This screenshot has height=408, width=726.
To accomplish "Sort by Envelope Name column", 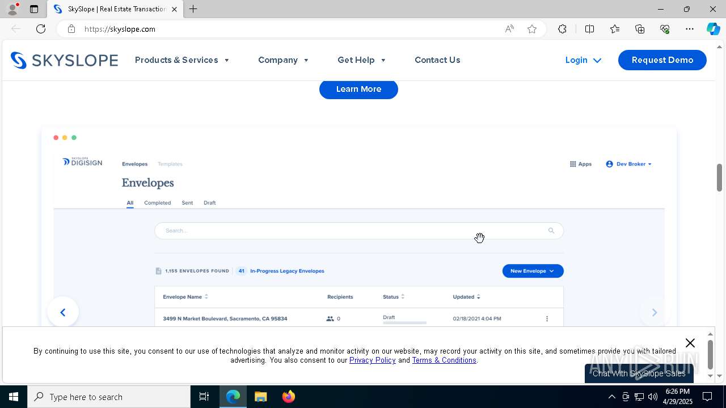I will 185,297.
